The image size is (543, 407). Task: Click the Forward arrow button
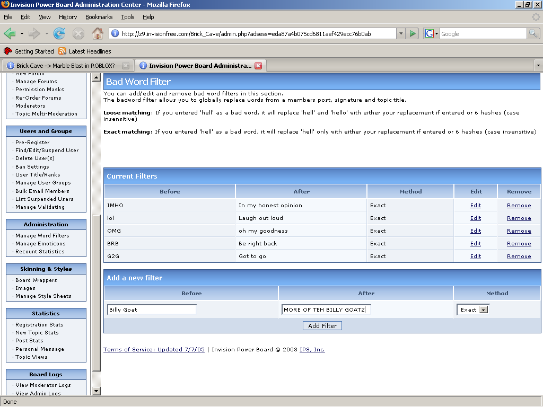tap(34, 33)
